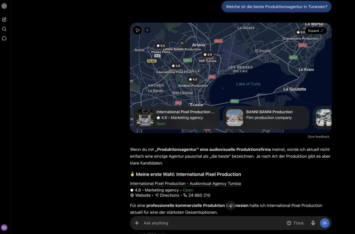Toggle the Think mode button
The image size is (355, 234).
coord(295,223)
